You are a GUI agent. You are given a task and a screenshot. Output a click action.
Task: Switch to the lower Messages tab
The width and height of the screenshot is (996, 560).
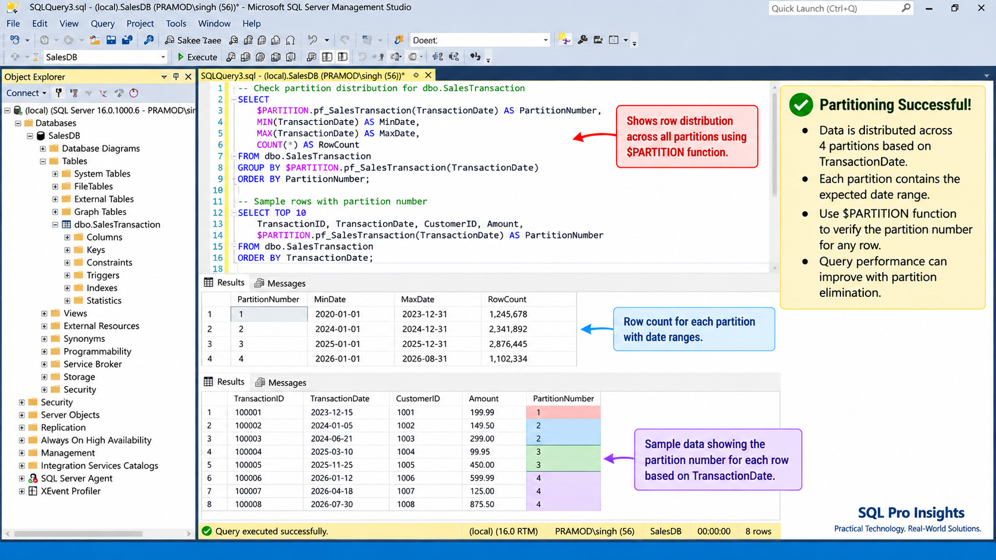[281, 383]
